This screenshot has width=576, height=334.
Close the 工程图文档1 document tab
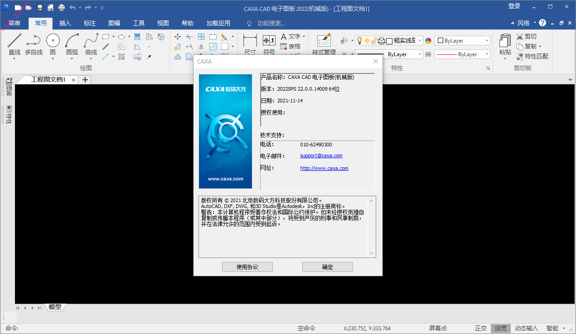click(x=73, y=80)
